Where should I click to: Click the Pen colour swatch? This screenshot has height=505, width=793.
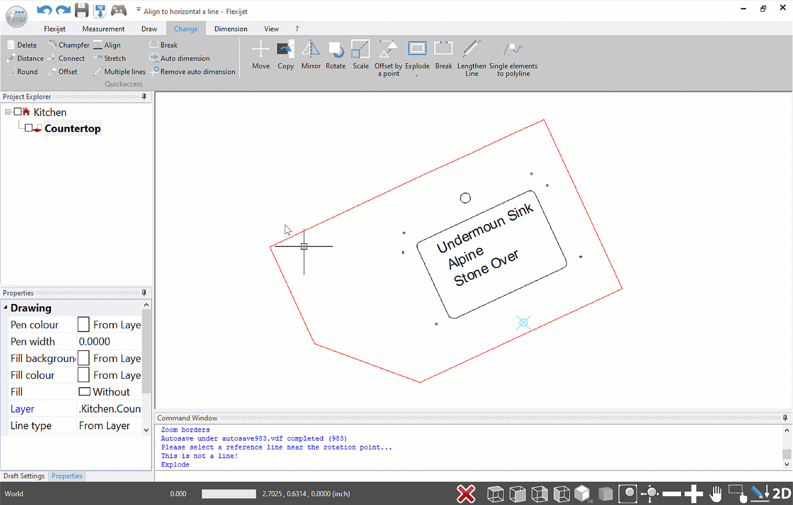point(83,325)
